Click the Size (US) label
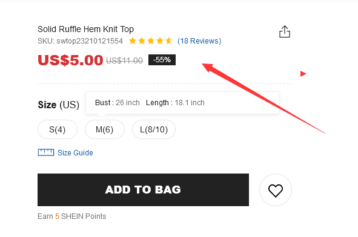This screenshot has height=237, width=358. coord(58,105)
